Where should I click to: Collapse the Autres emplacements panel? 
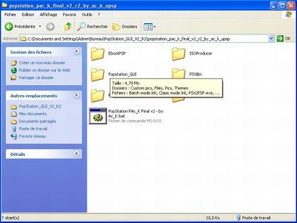tap(76, 95)
